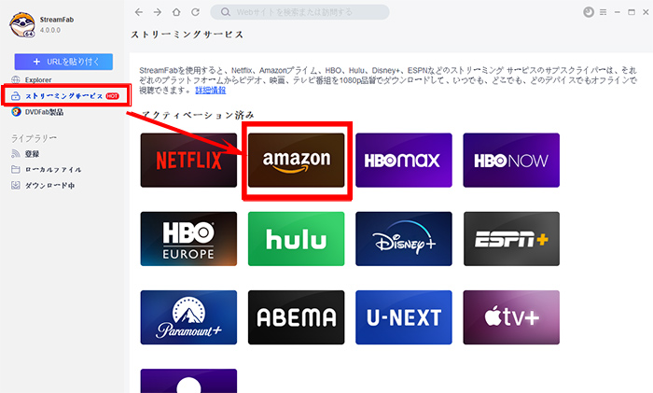Image resolution: width=653 pixels, height=393 pixels.
Task: Open the HBO Europe service tile
Action: coord(188,239)
